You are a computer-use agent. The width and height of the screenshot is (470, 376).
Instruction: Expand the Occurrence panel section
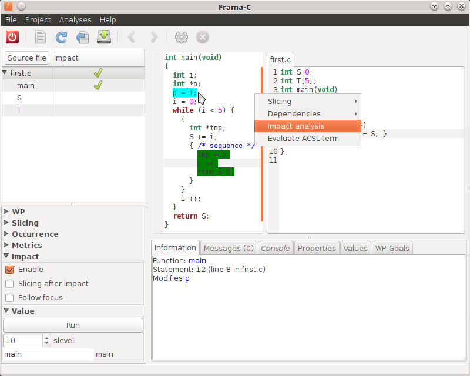coord(6,234)
